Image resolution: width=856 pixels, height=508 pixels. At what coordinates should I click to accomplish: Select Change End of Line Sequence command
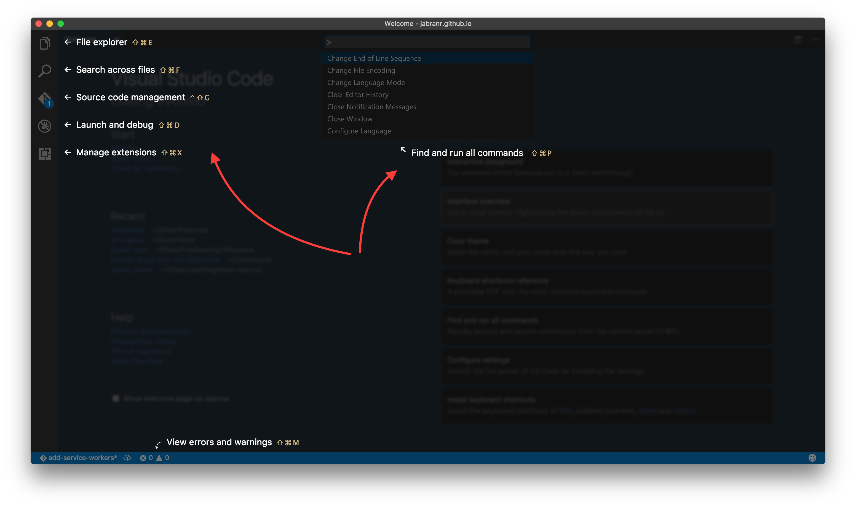[428, 58]
